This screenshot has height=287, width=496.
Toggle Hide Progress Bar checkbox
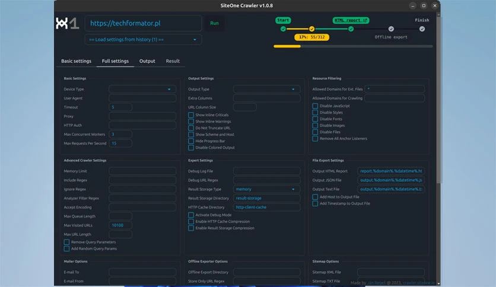190,141
